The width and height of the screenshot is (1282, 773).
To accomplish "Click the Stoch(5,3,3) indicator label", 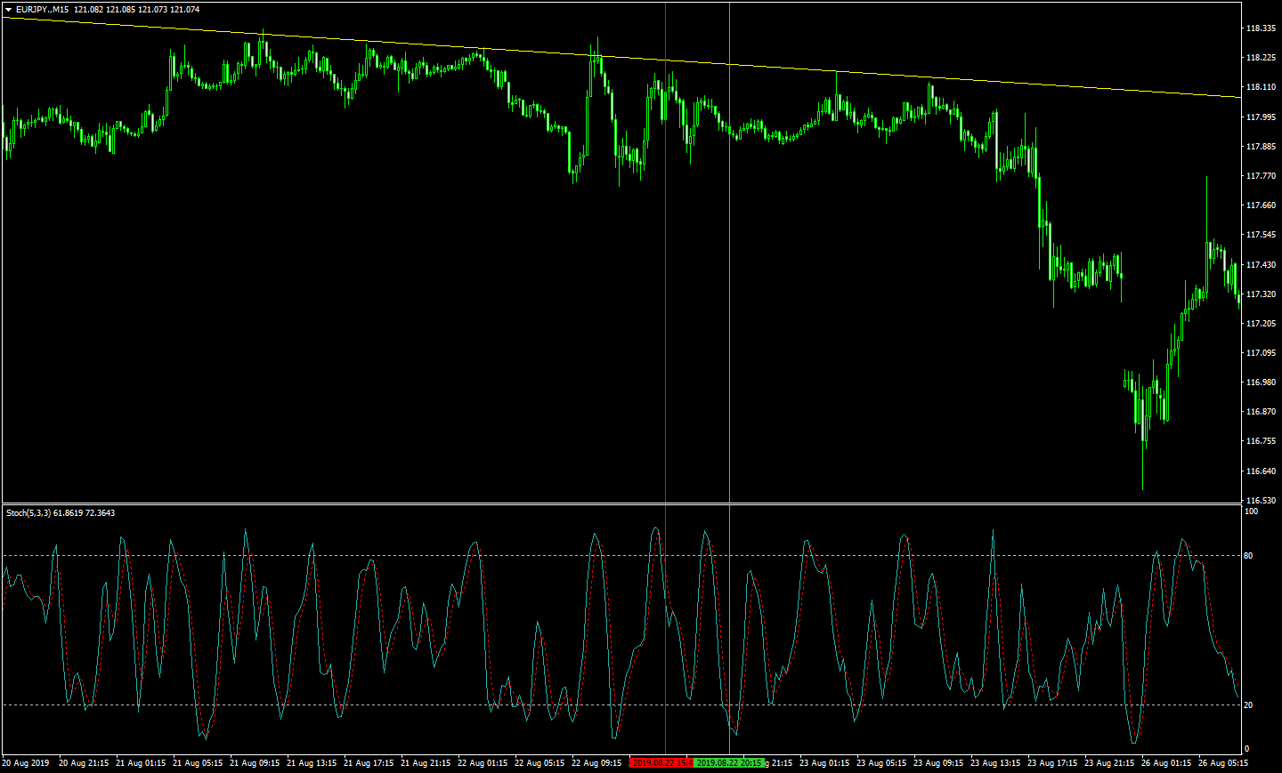I will 28,513.
